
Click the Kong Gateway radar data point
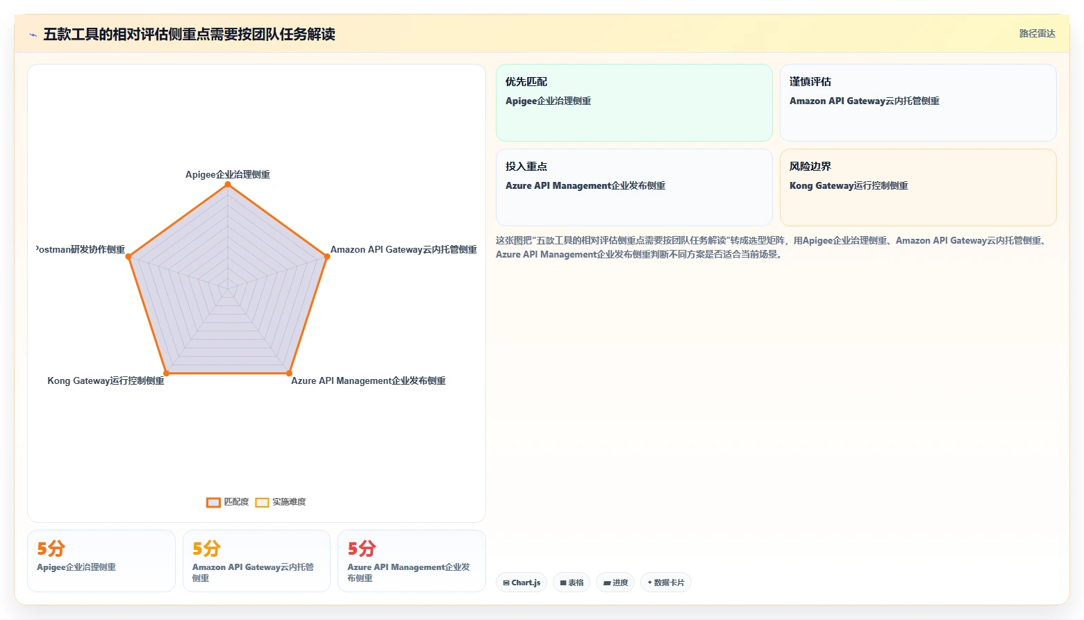point(166,374)
